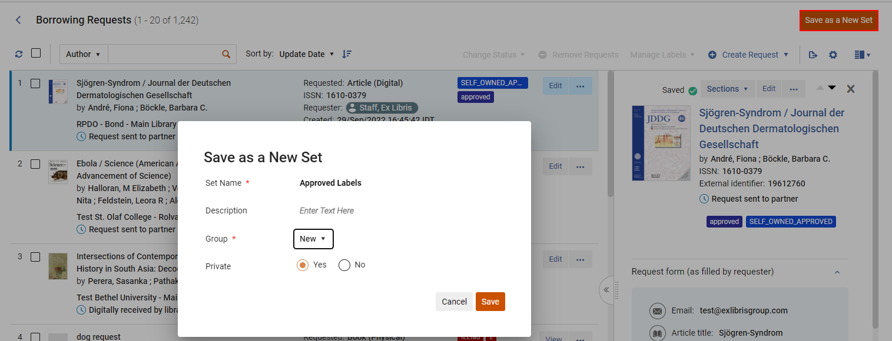Screen dimensions: 892x341
Task: Collapse Request form section chevron
Action: coord(837,272)
